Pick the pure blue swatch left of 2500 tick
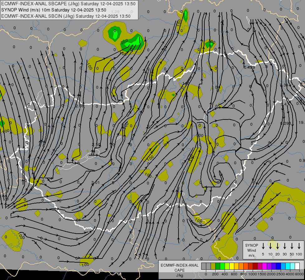 pos(278,266)
